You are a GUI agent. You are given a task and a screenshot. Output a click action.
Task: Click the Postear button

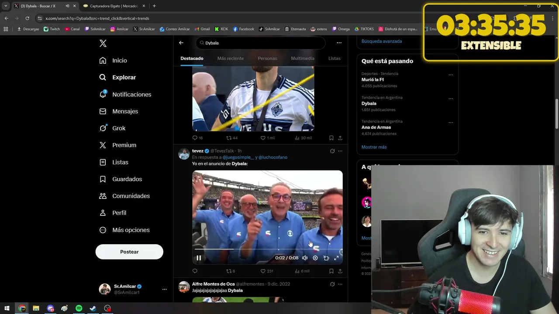click(129, 252)
